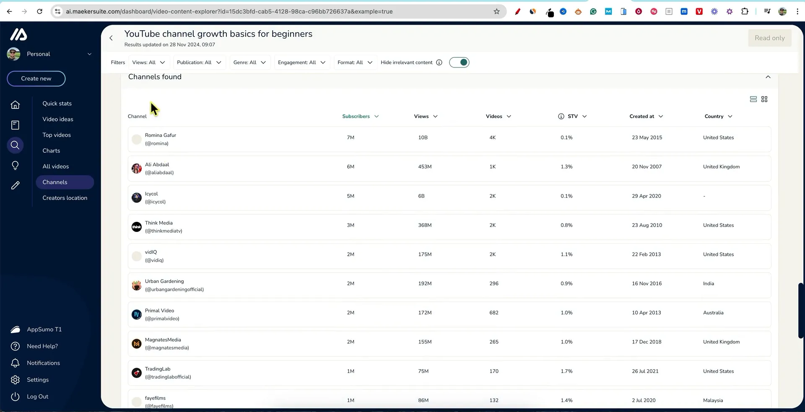Click the AppSumo T1 plan icon
This screenshot has width=805, height=412.
15,330
